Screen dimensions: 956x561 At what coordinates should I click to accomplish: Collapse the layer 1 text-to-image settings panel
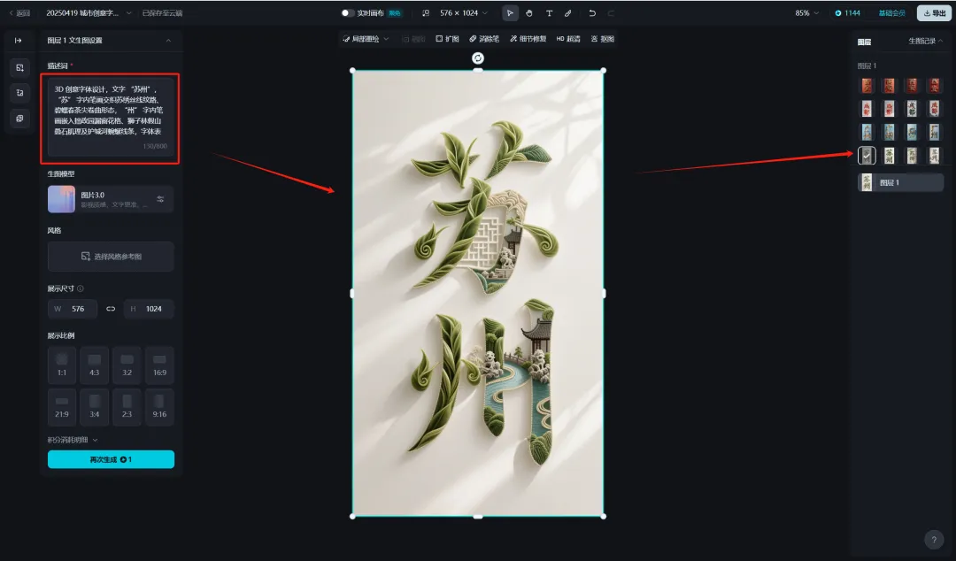coord(168,40)
